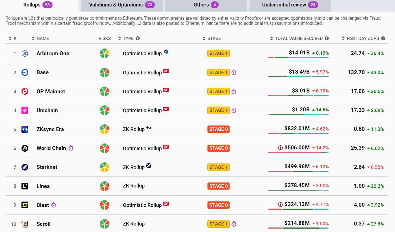
Task: Switch to the Validiums & Optimiums tab
Action: pyautogui.click(x=122, y=5)
